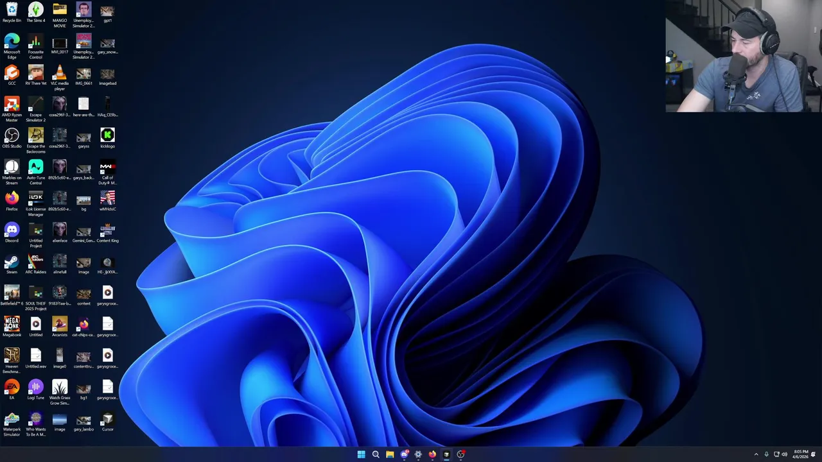The width and height of the screenshot is (822, 462).
Task: Select VLC media player shortcut
Action: (60, 78)
